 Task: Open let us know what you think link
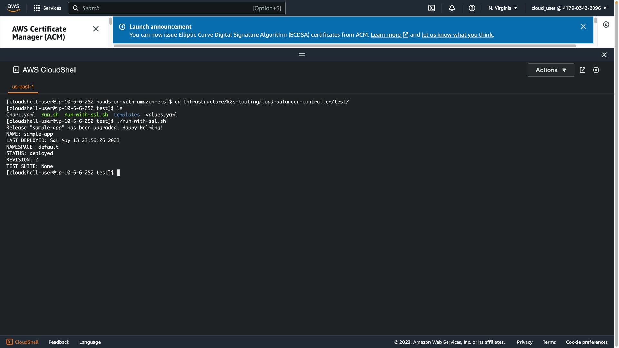457,35
